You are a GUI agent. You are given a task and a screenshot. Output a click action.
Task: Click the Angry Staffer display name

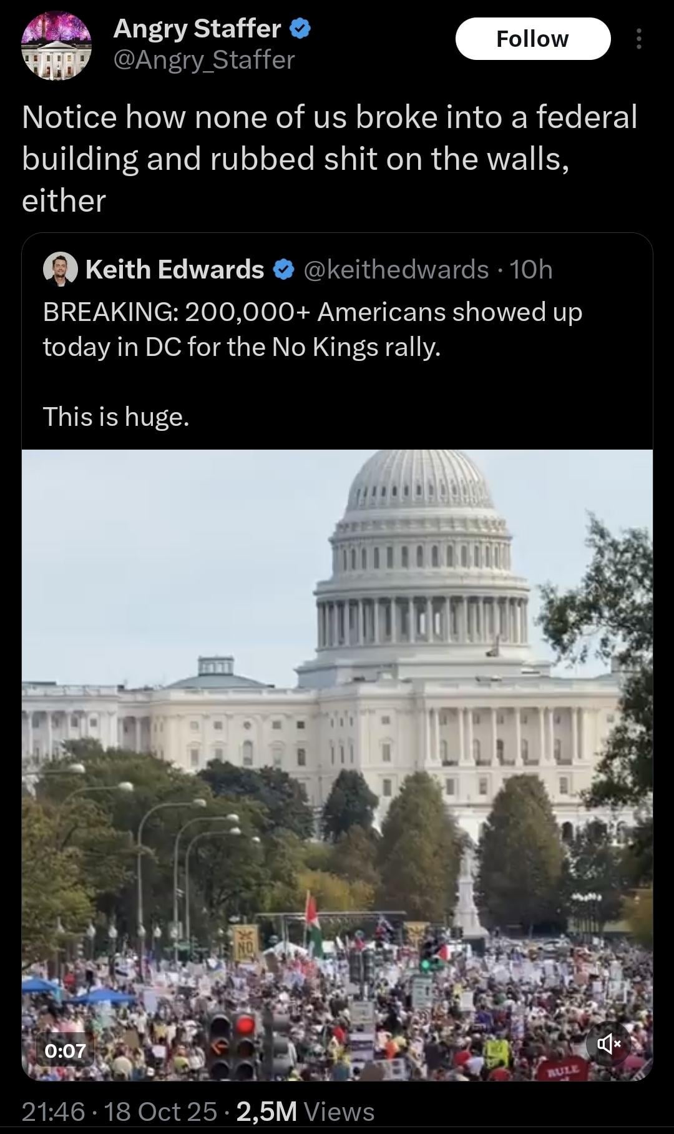point(197,29)
